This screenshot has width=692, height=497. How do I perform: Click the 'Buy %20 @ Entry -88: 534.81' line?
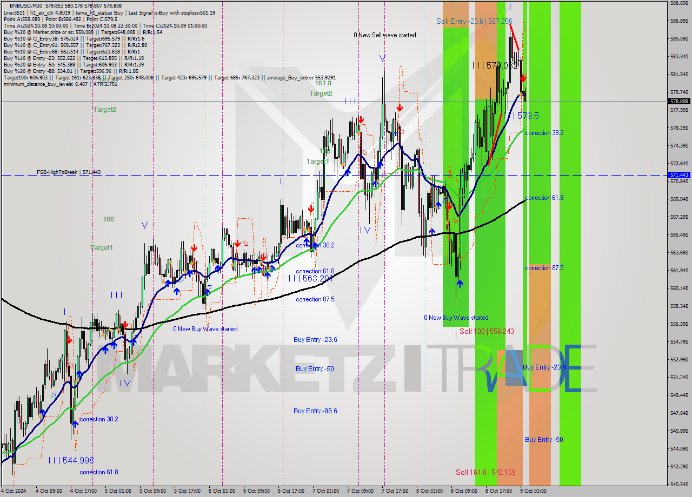coord(70,71)
